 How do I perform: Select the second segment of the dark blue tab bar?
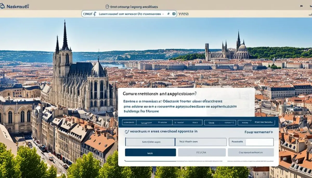(154, 122)
